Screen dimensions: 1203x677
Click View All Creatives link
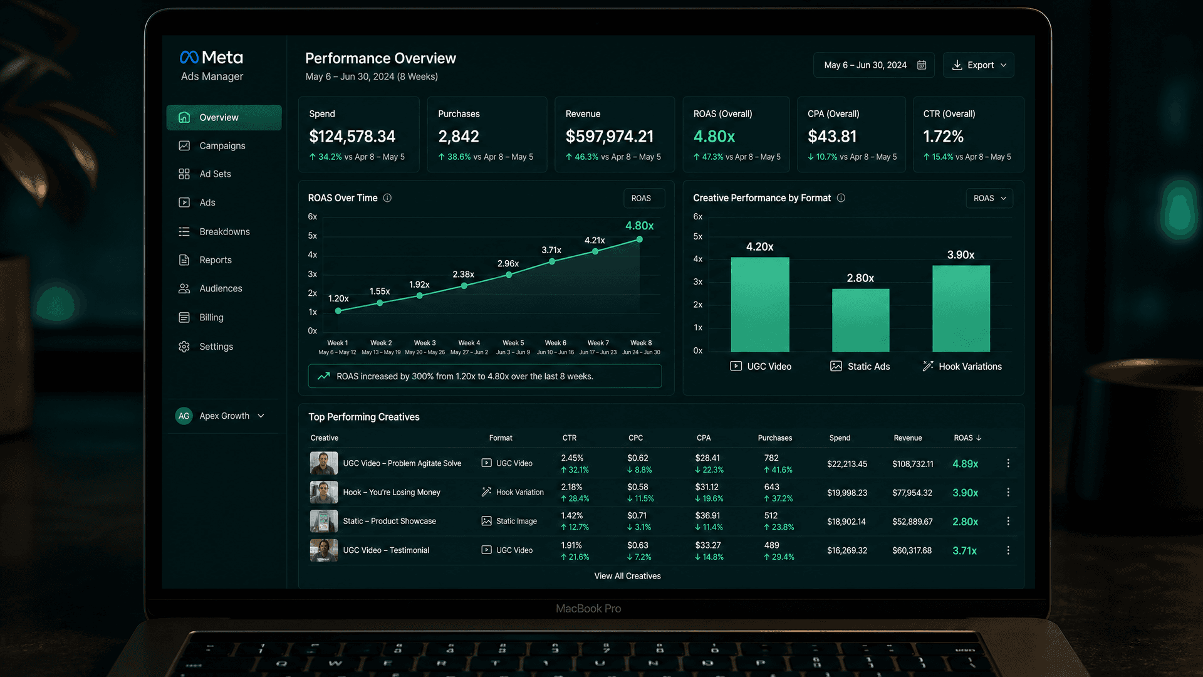point(627,576)
